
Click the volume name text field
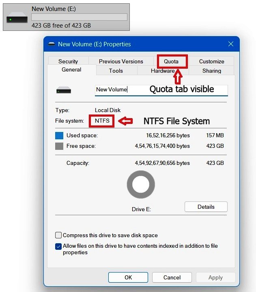(161, 90)
